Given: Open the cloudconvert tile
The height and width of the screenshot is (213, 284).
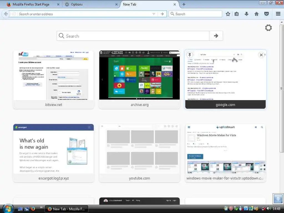Looking at the screenshot, I should (140, 201).
